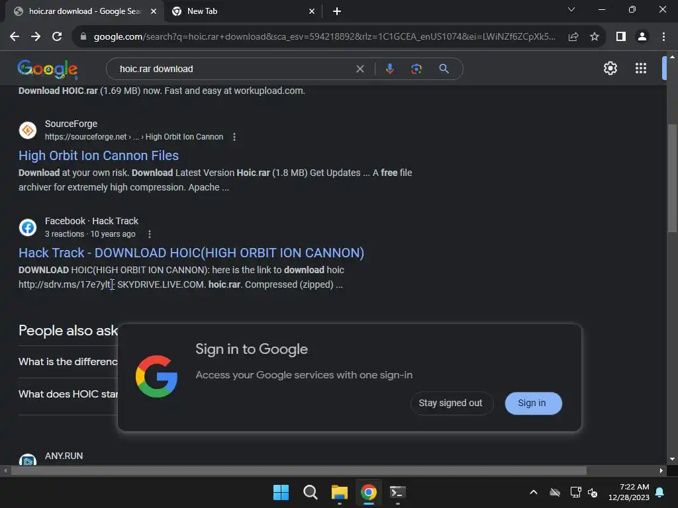Image resolution: width=678 pixels, height=508 pixels.
Task: Open Windows Start menu
Action: point(281,492)
